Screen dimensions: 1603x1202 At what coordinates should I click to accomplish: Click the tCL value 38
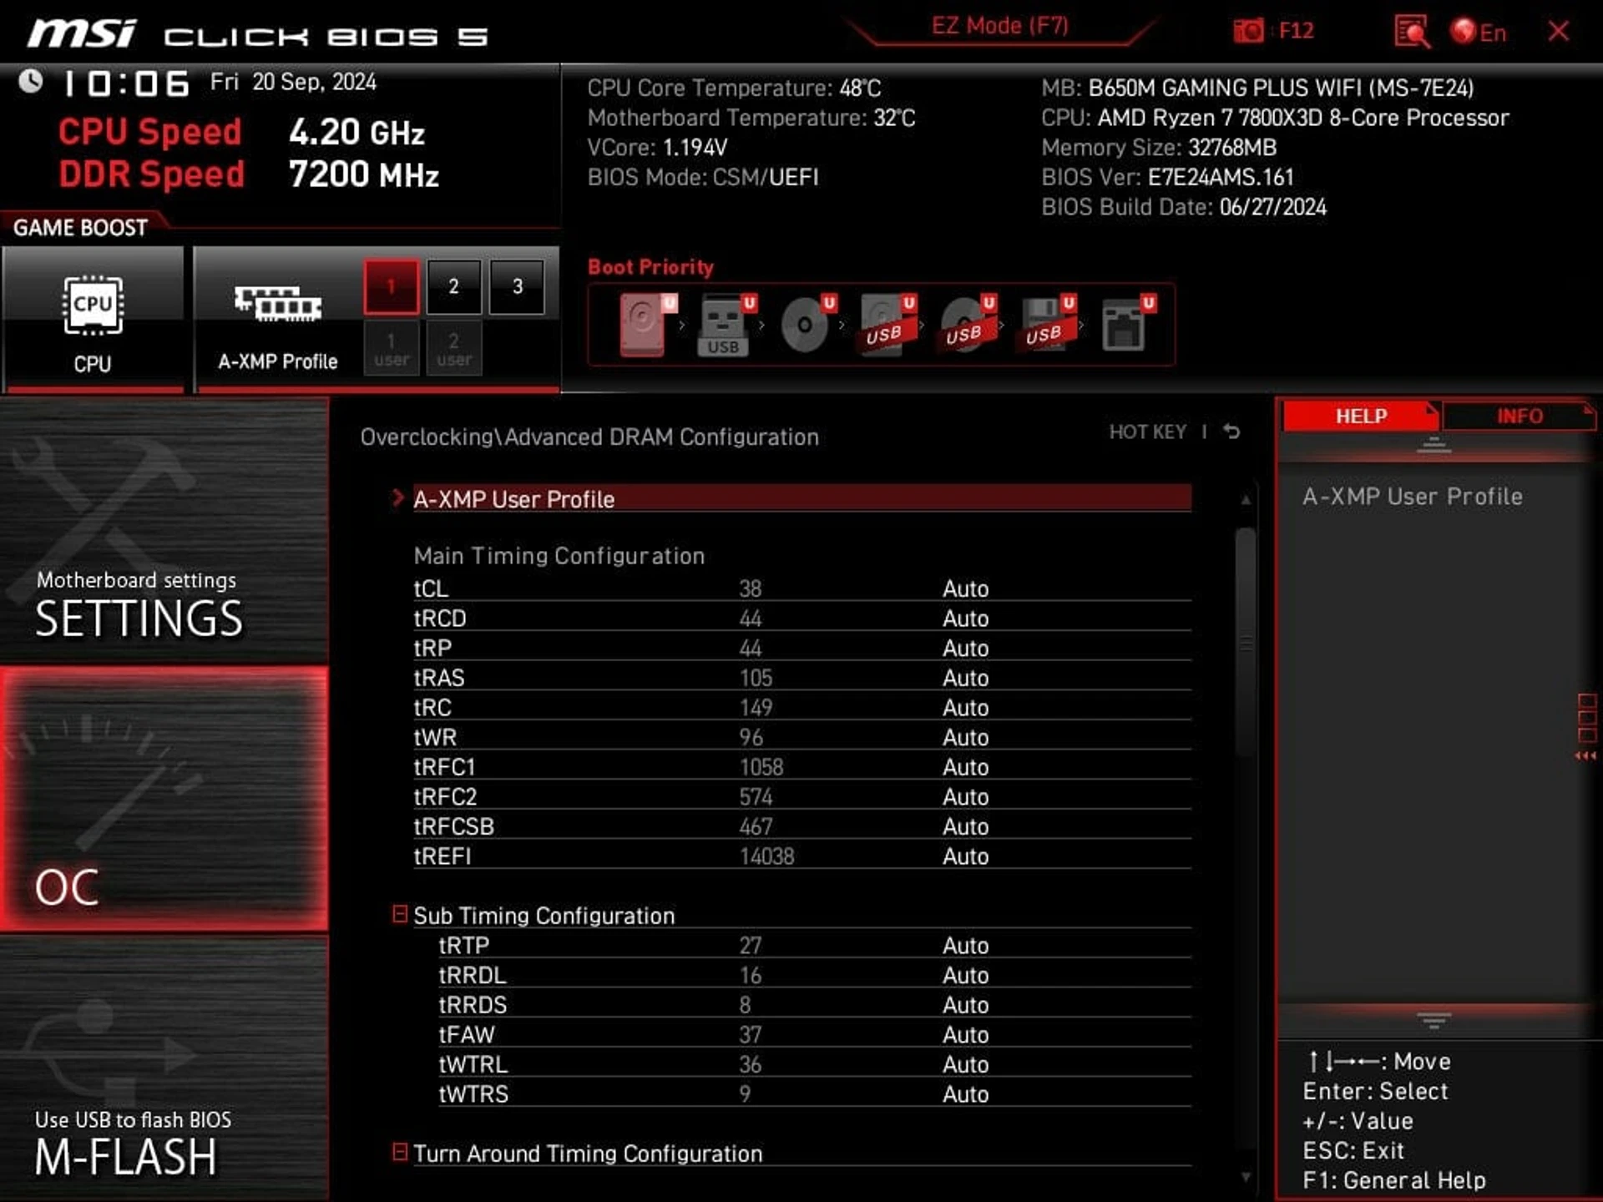[x=750, y=588]
